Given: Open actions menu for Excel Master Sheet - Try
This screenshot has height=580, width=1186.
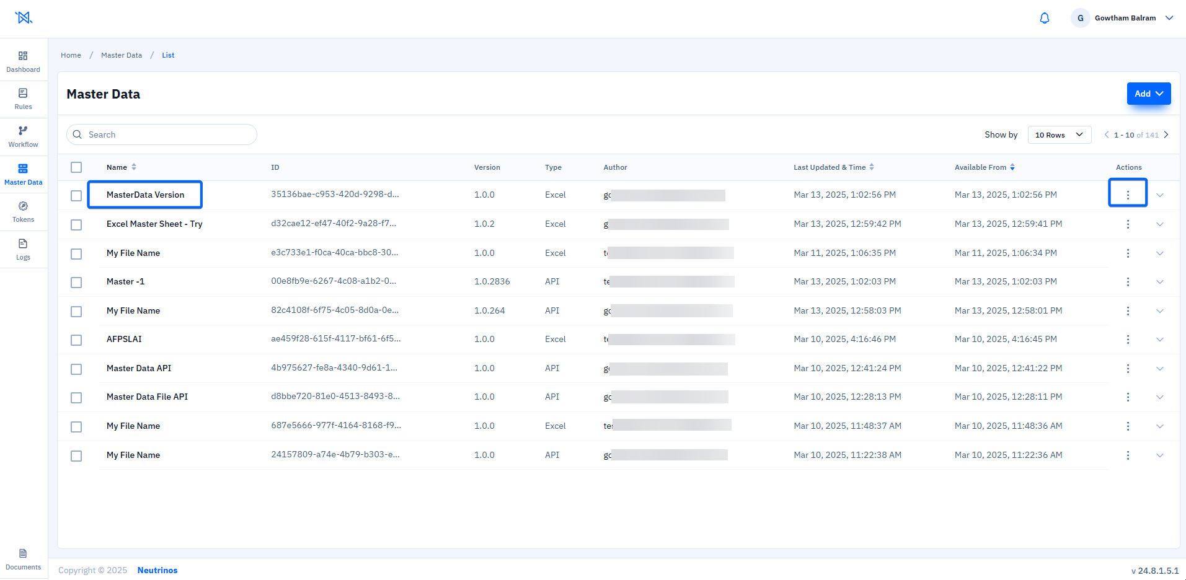Looking at the screenshot, I should 1128,224.
